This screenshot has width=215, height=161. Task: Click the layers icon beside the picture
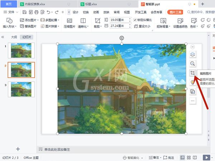click(192, 55)
